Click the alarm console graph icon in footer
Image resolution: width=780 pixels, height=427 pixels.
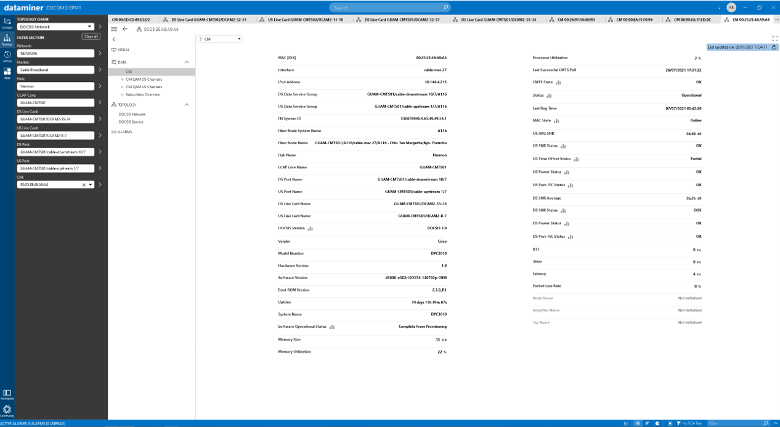627,423
